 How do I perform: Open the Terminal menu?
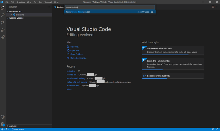pos(48,2)
